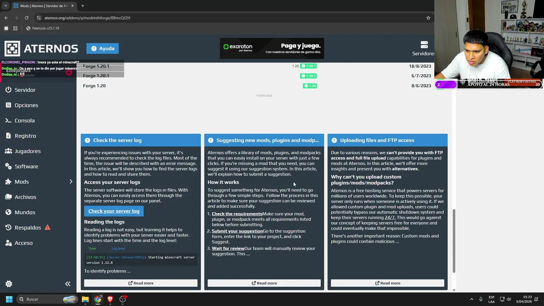Close the Mods | Aternos tab
The image size is (544, 306).
(72, 6)
